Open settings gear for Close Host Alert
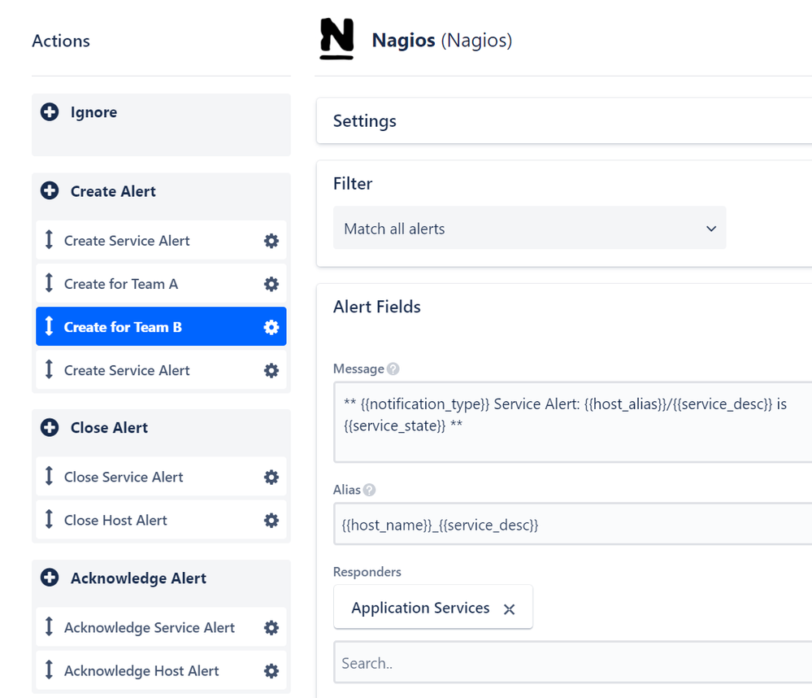The height and width of the screenshot is (698, 812). pyautogui.click(x=271, y=520)
